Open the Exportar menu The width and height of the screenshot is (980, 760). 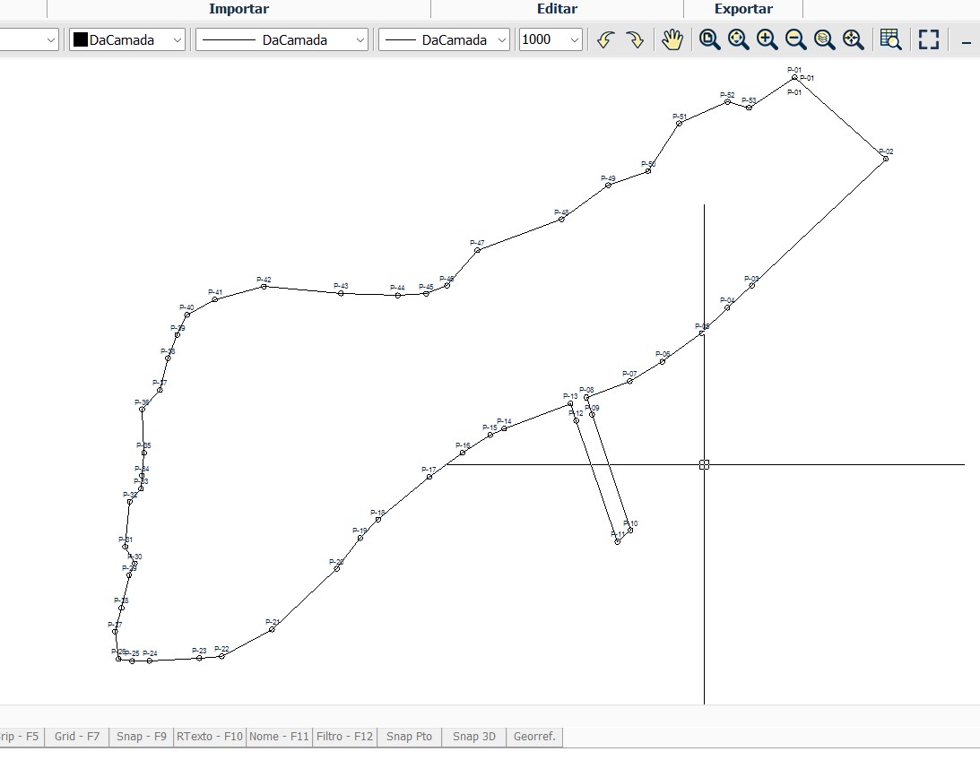click(743, 9)
